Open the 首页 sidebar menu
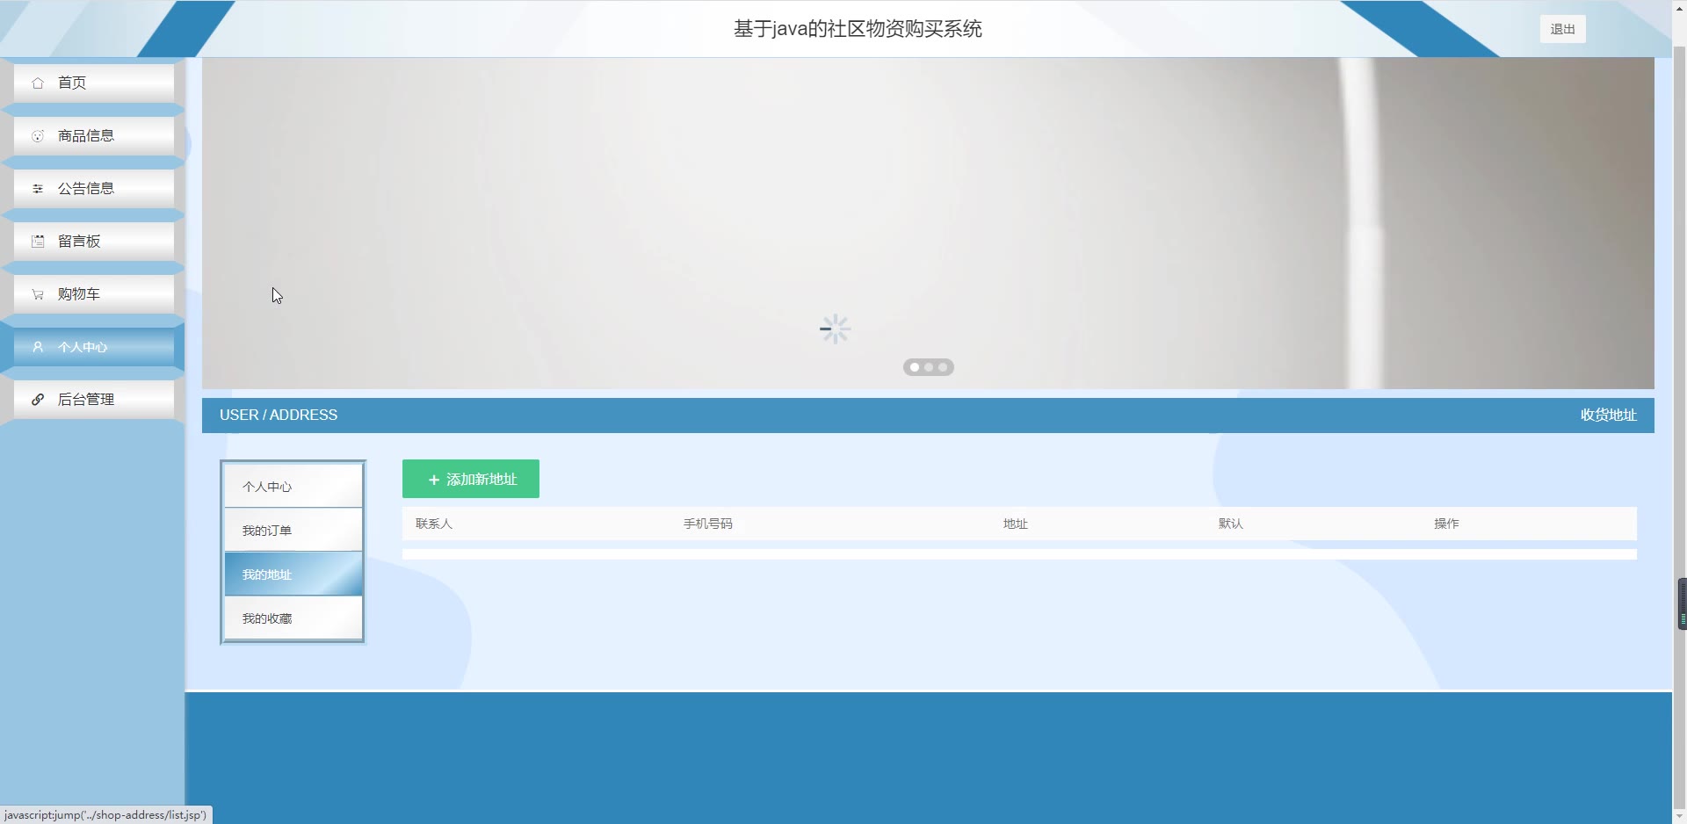Screen dimensions: 1687x824 (94, 83)
